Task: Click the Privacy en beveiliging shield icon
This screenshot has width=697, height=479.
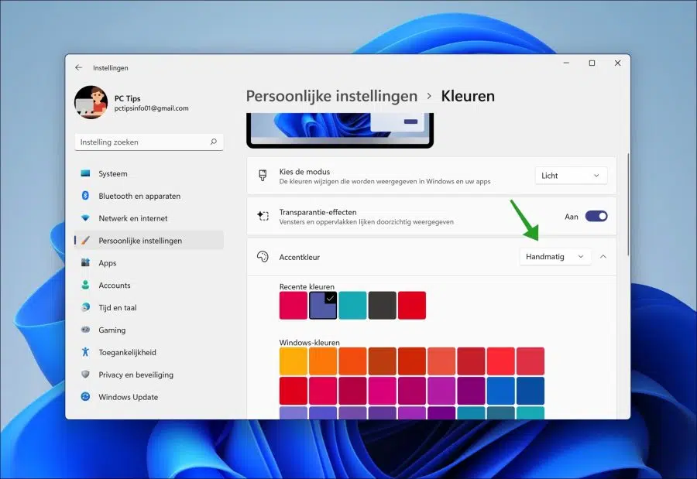Action: click(85, 374)
